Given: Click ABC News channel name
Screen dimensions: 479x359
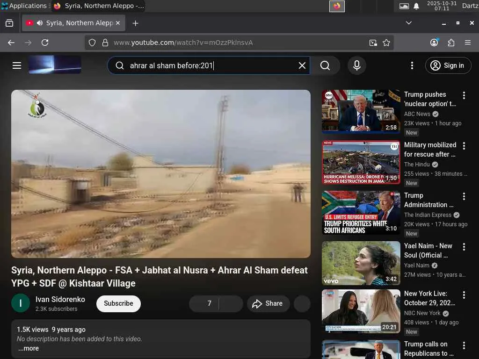Looking at the screenshot, I should click(x=417, y=114).
